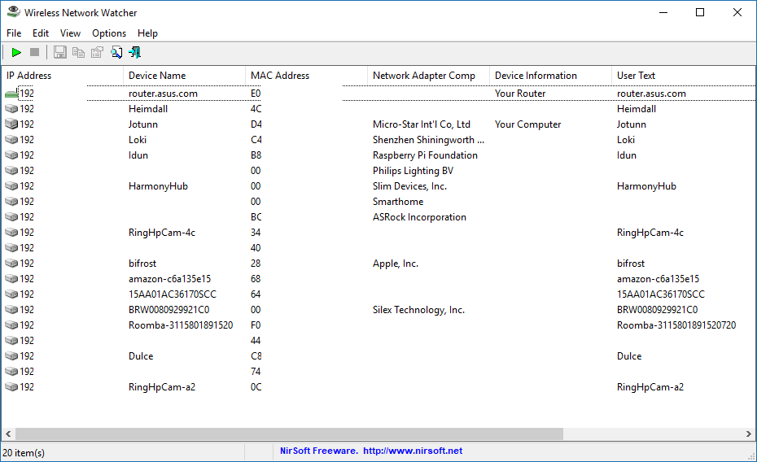This screenshot has height=462, width=757.
Task: Open the File menu
Action: click(14, 33)
